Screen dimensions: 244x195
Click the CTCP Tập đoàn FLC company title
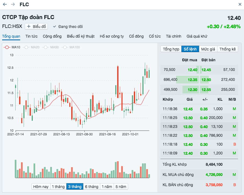click(28, 17)
